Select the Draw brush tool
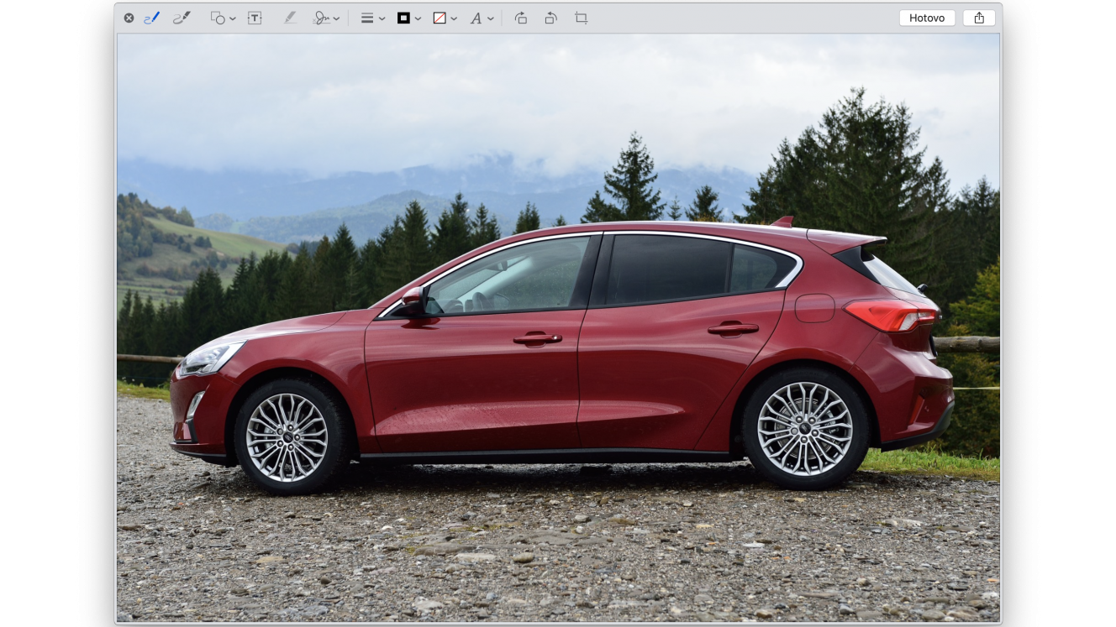Viewport: 1116px width, 627px height. pos(182,18)
